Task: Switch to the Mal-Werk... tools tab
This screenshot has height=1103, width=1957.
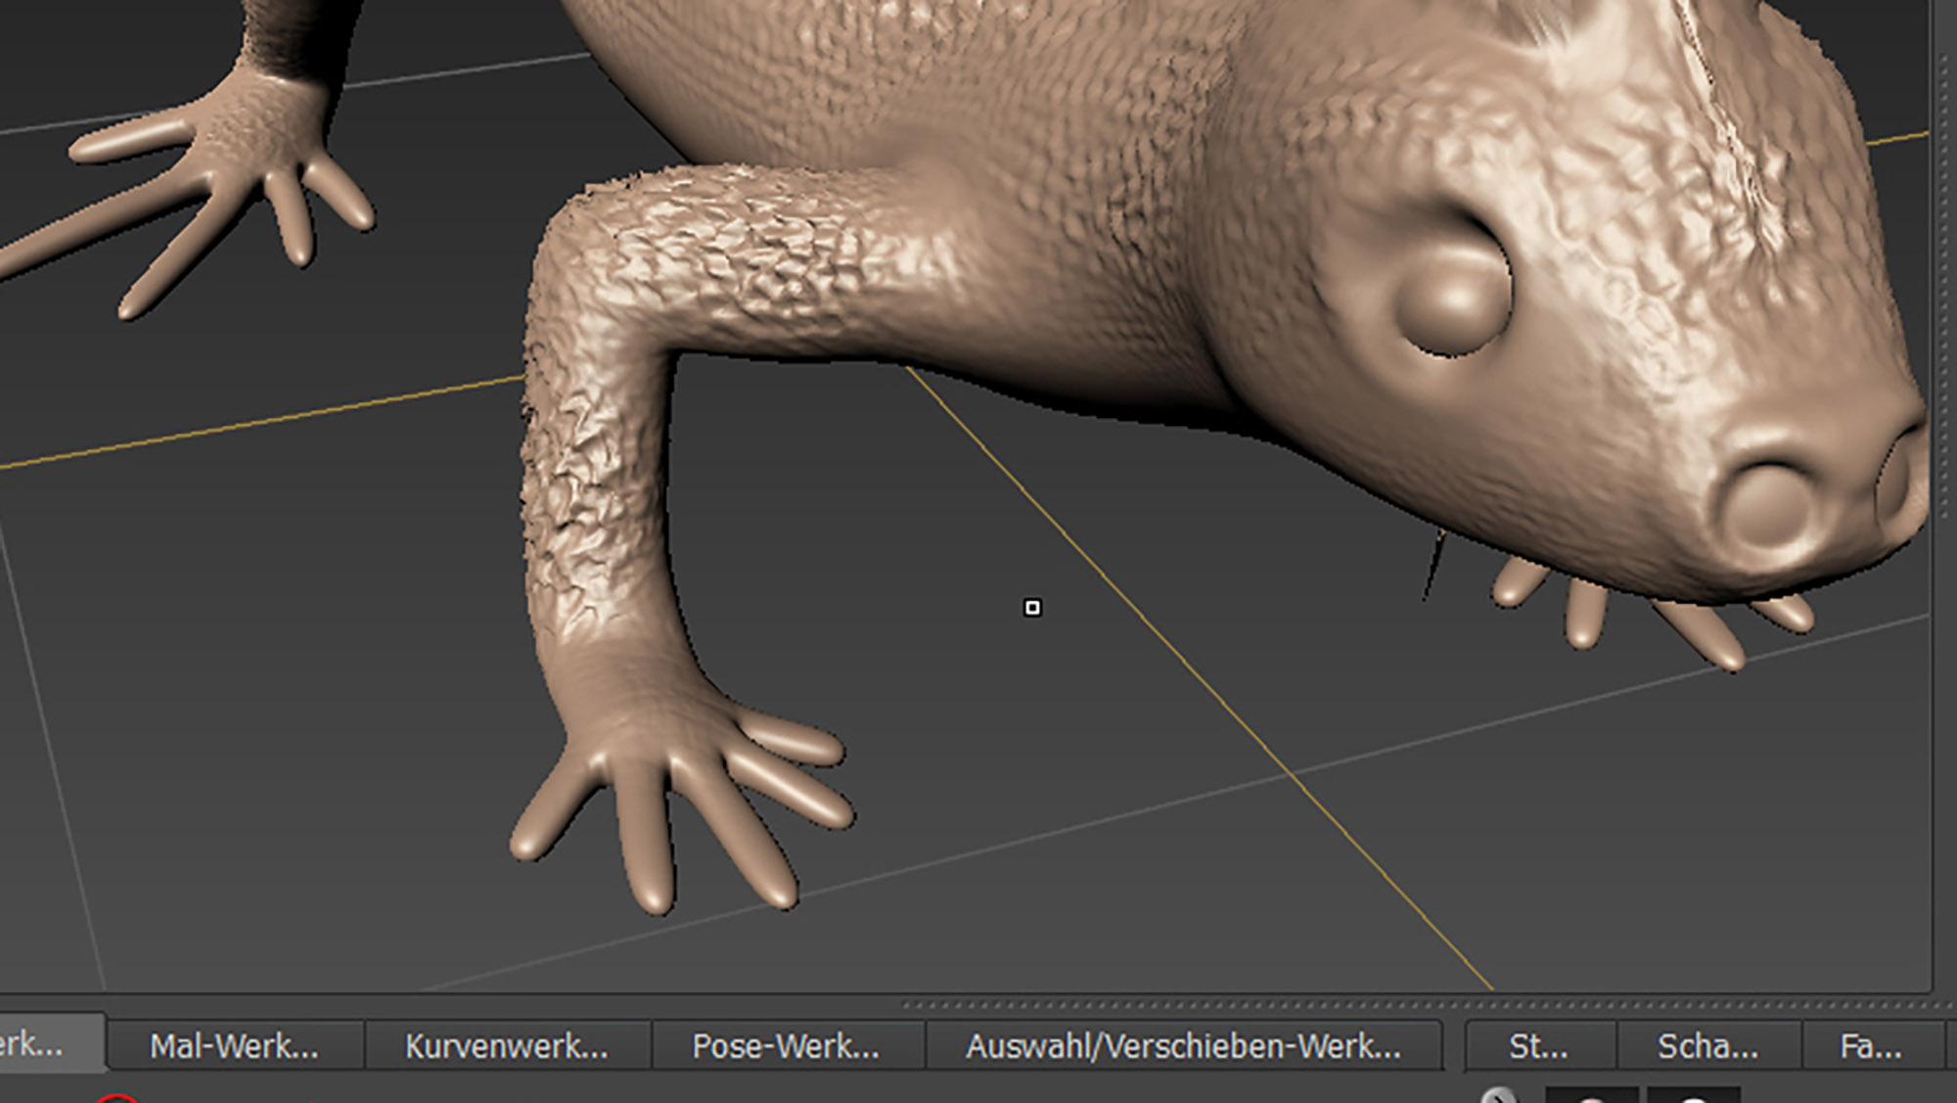Action: (234, 1046)
